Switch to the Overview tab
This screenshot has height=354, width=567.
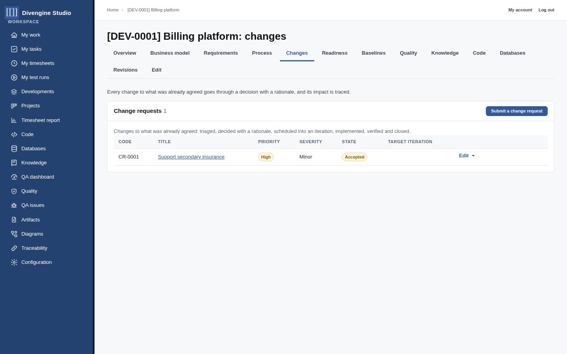click(125, 53)
